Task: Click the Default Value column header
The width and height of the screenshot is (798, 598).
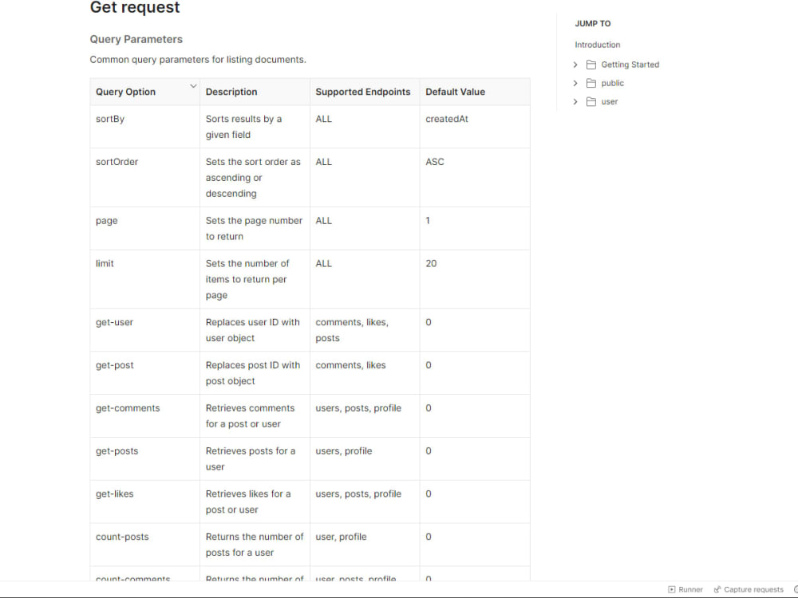Action: (455, 92)
